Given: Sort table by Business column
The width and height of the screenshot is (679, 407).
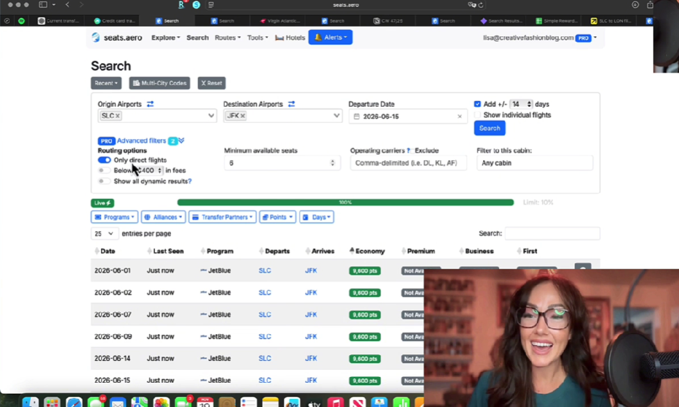Looking at the screenshot, I should (x=477, y=251).
